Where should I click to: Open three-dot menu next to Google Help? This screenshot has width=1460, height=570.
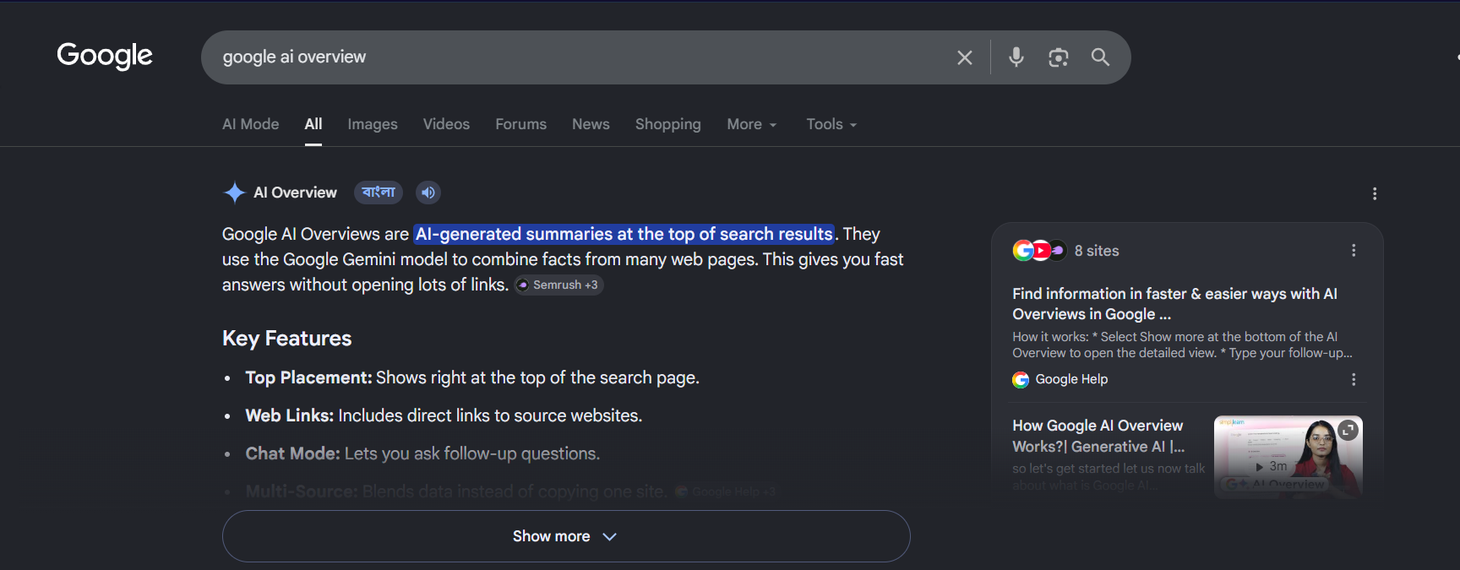tap(1354, 379)
